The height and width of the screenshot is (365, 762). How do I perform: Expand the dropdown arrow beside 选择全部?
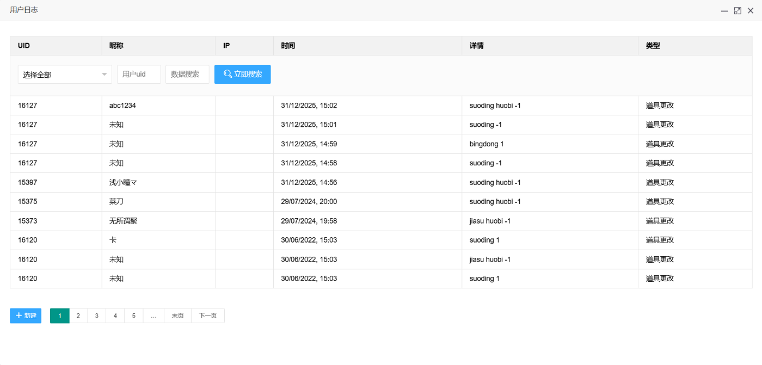coord(105,75)
